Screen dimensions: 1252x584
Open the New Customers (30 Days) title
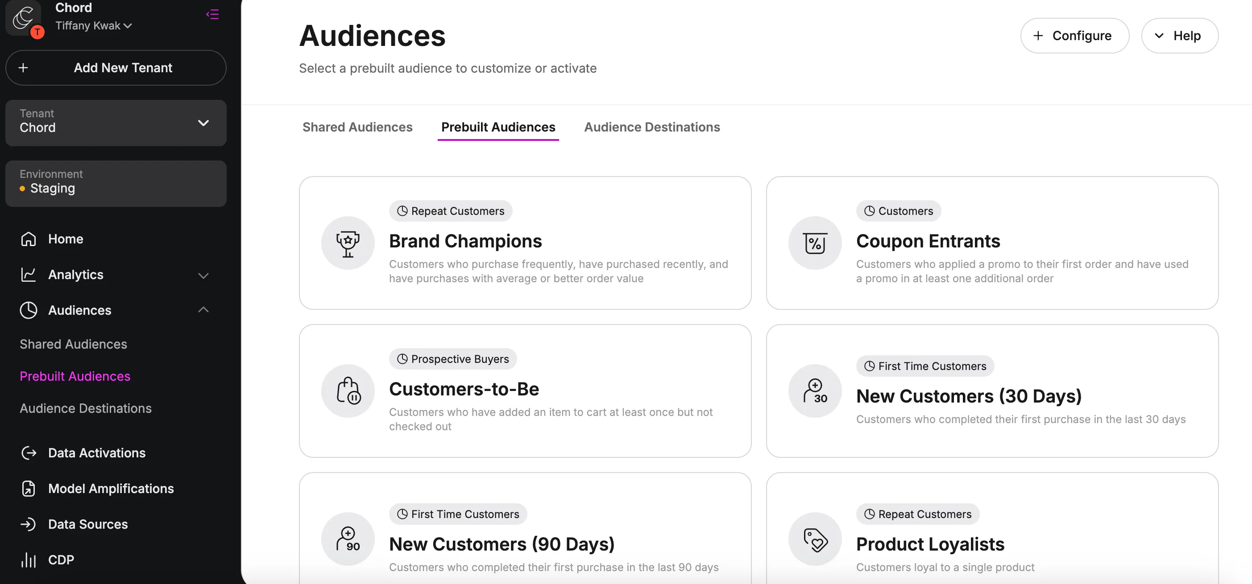pyautogui.click(x=969, y=396)
